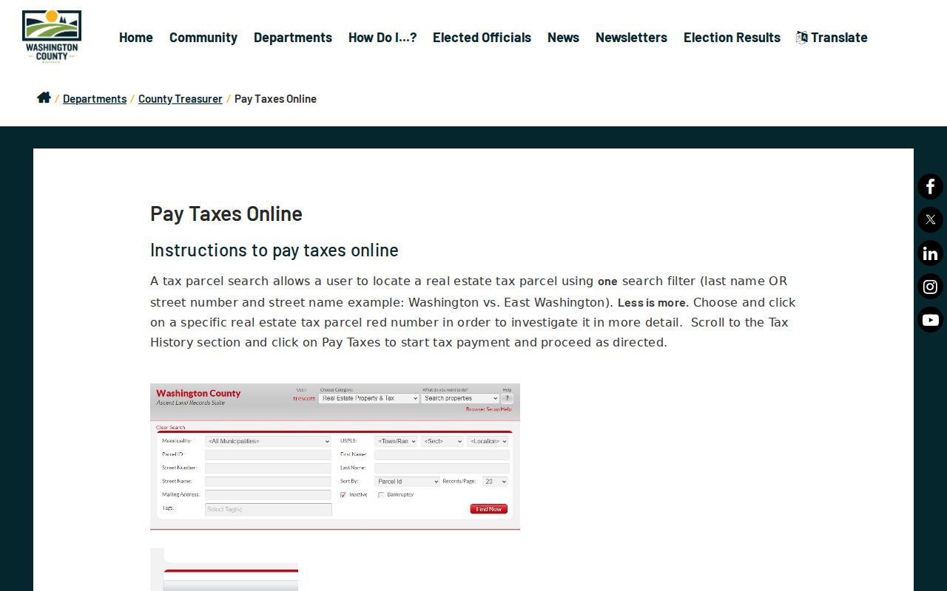
Task: Open the Facebook social icon
Action: click(930, 187)
